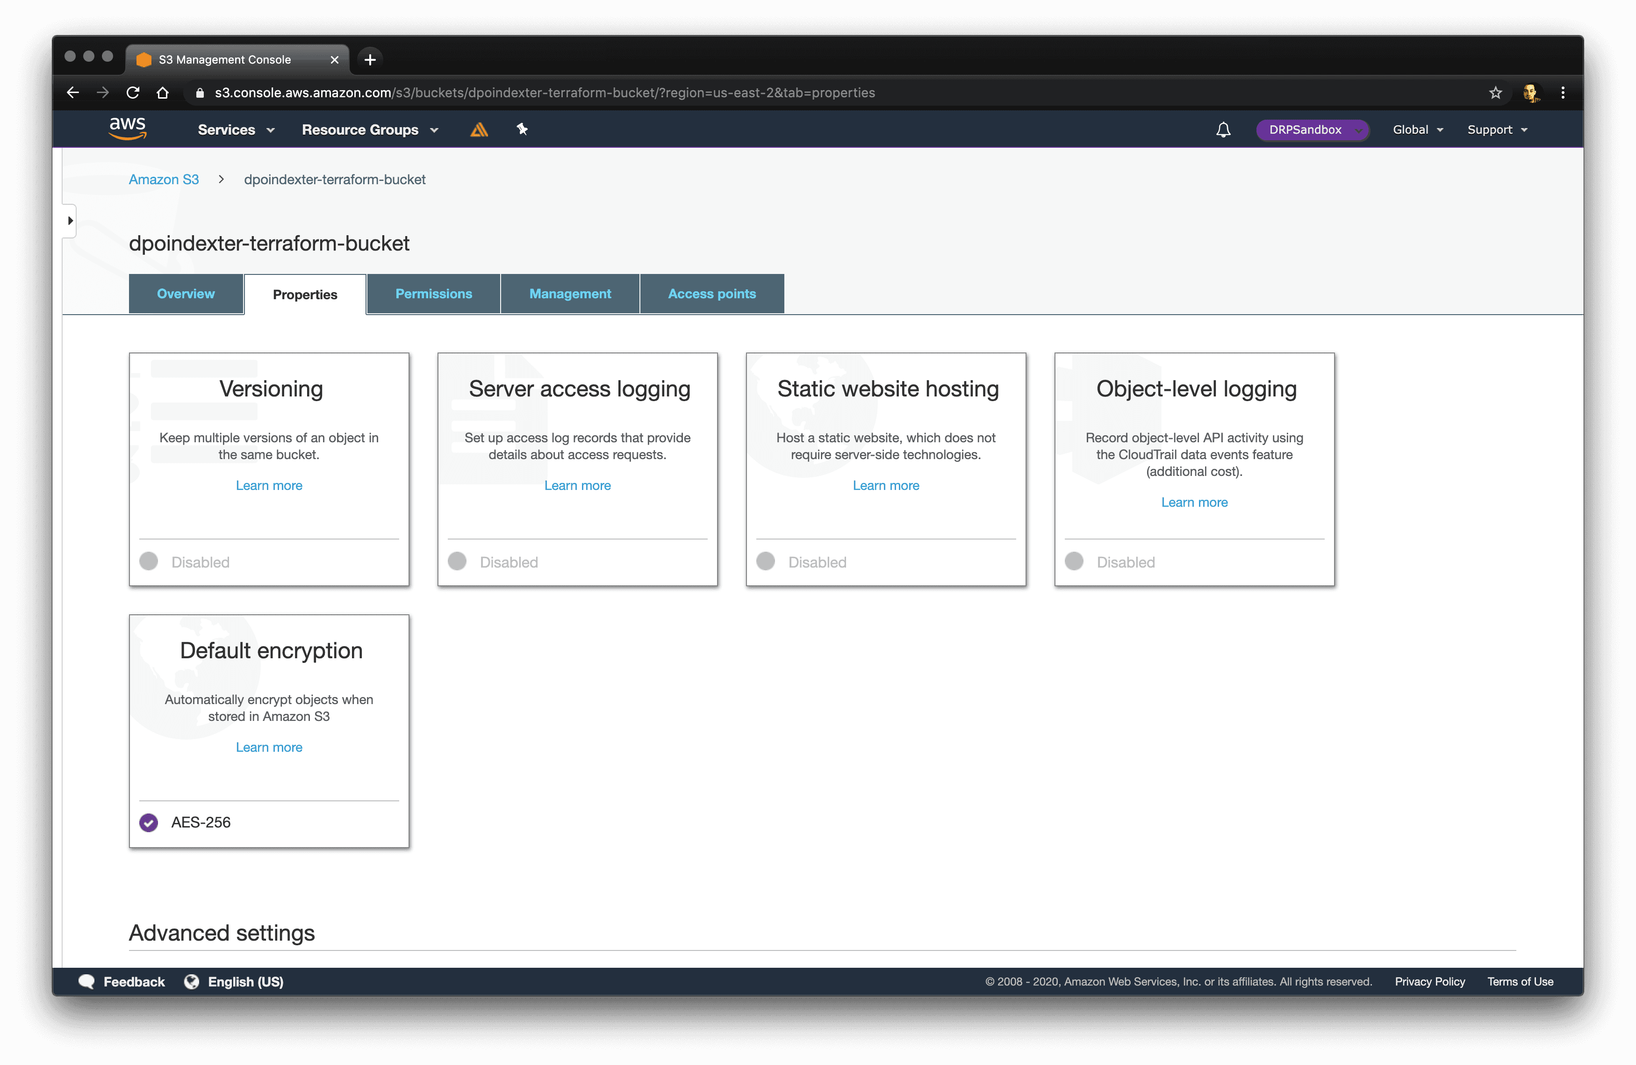Click the AES-256 encryption checkmark
The height and width of the screenshot is (1065, 1636).
[x=149, y=822]
